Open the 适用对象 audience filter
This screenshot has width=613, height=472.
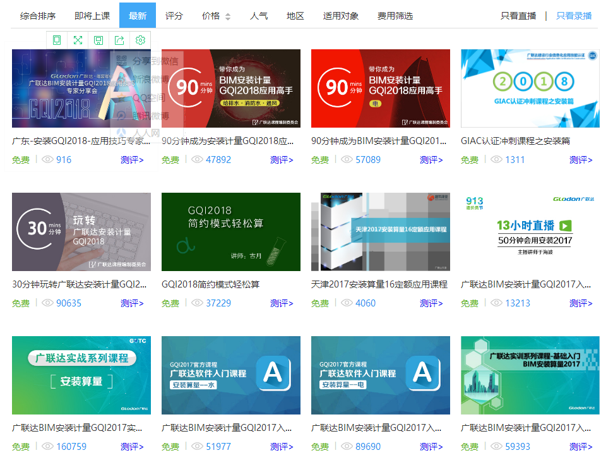(x=340, y=16)
